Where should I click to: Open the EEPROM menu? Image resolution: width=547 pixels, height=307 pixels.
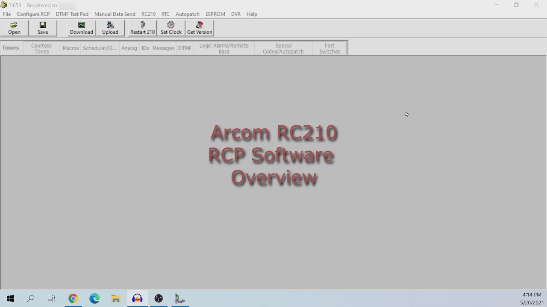point(215,14)
